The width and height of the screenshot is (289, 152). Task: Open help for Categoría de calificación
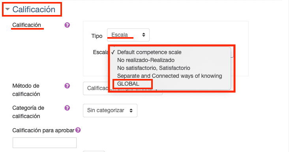(x=67, y=108)
